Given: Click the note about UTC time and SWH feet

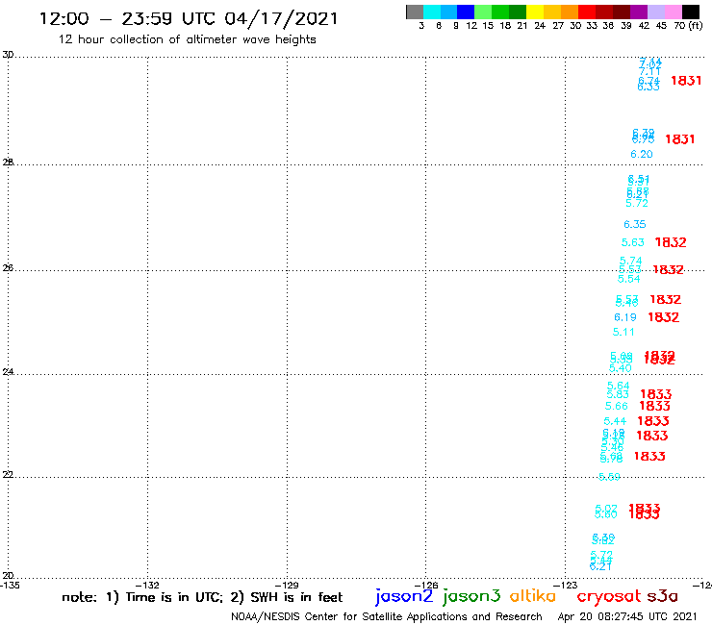Looking at the screenshot, I should (x=202, y=597).
